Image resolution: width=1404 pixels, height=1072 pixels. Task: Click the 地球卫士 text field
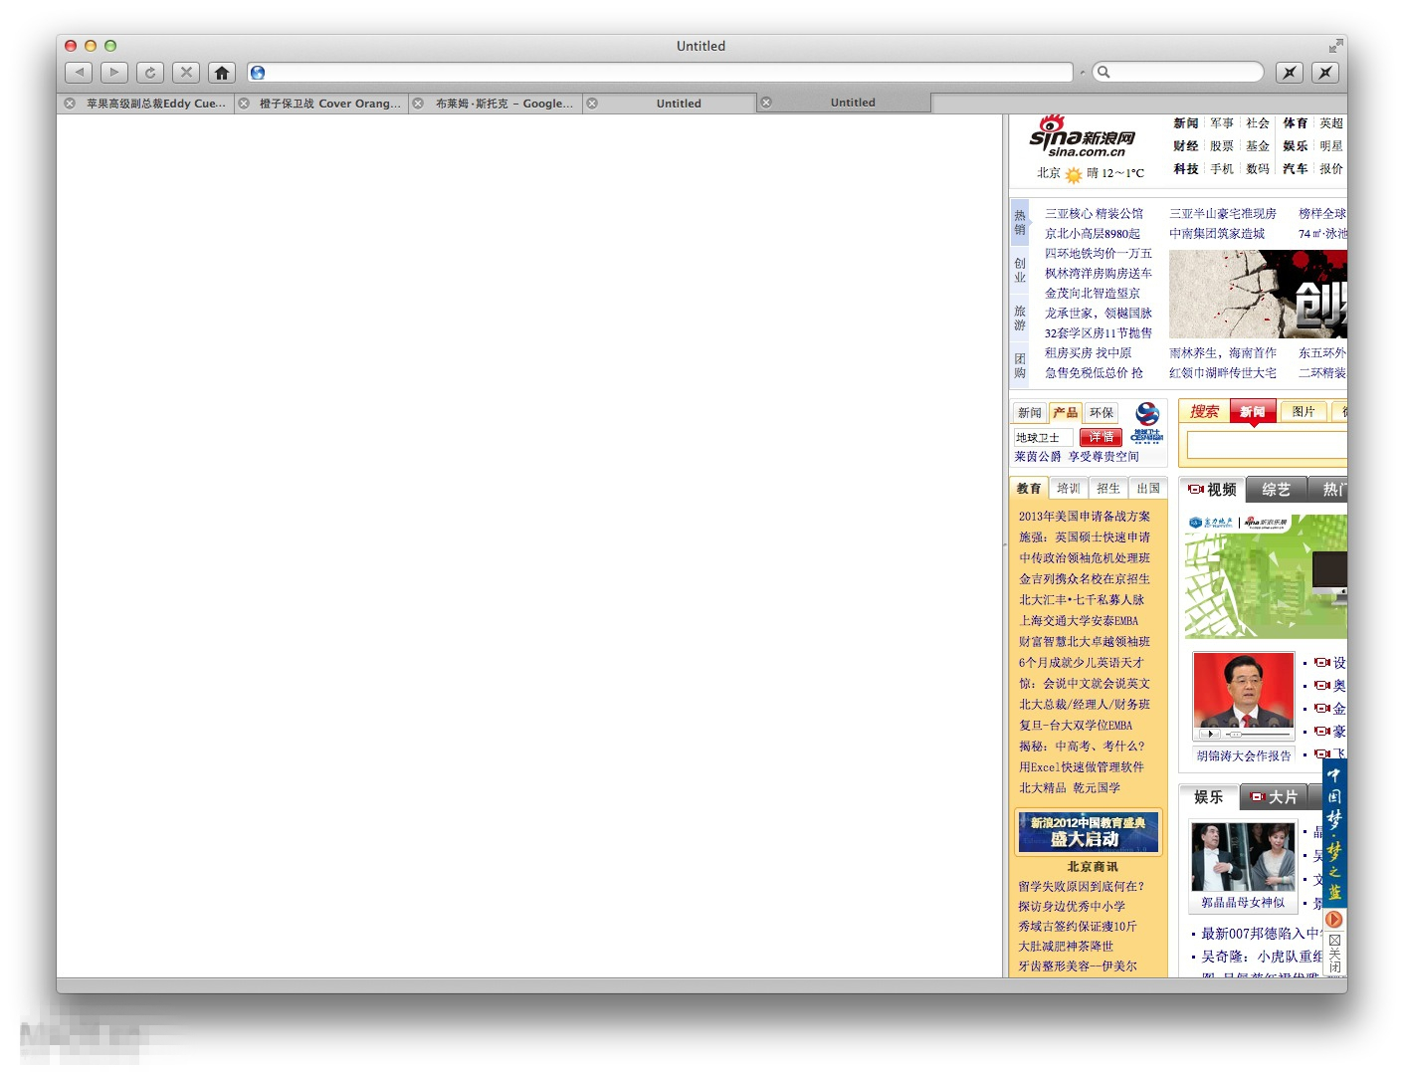[1043, 438]
